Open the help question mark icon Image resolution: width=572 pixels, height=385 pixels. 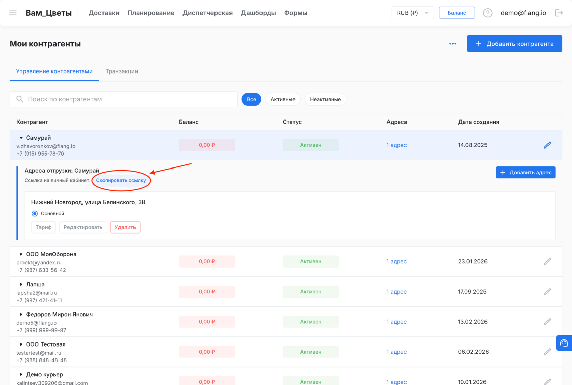tap(488, 13)
